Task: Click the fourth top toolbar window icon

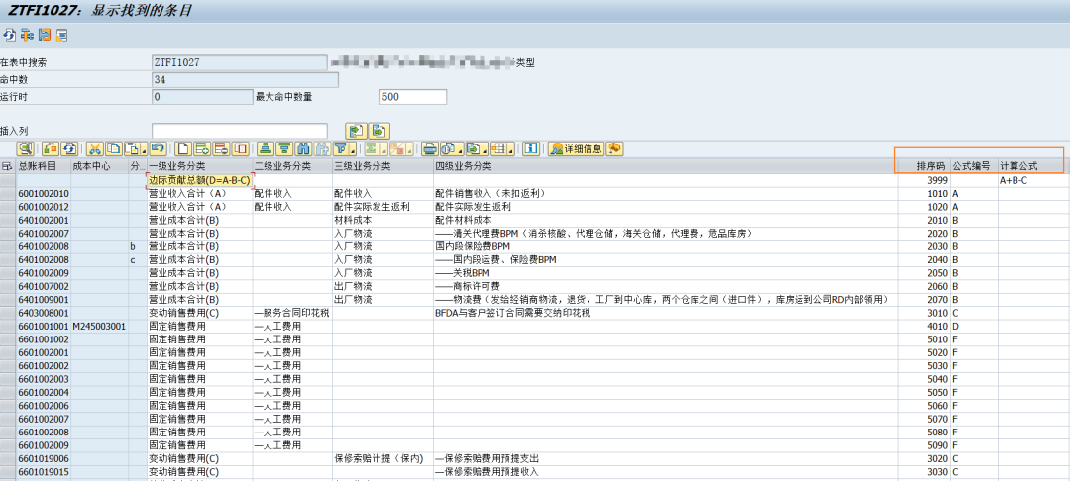Action: pyautogui.click(x=61, y=34)
